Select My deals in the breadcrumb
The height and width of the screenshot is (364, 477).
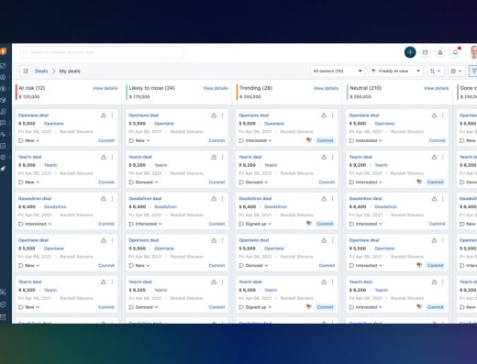pyautogui.click(x=70, y=71)
